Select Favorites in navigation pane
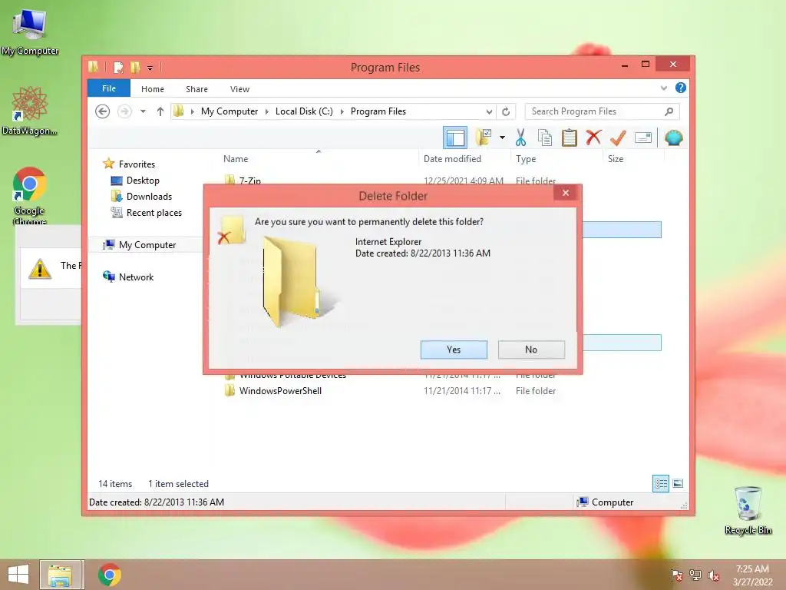786x590 pixels. coord(137,164)
